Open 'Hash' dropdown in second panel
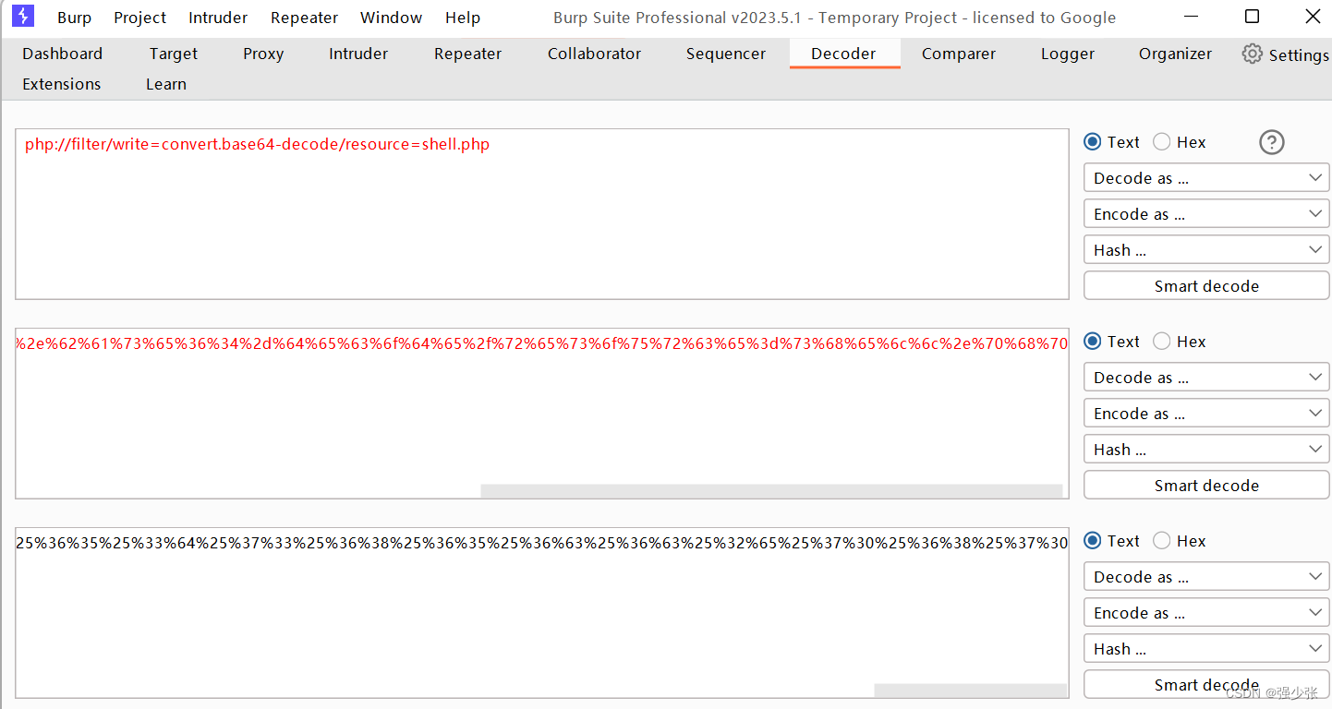The image size is (1332, 709). click(1206, 450)
